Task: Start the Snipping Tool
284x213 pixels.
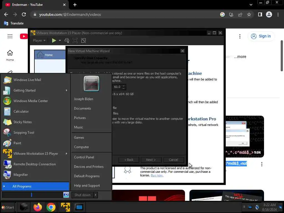Action: click(x=24, y=133)
